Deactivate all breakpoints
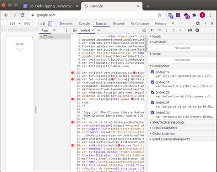This screenshot has height=172, width=217. 190,31
